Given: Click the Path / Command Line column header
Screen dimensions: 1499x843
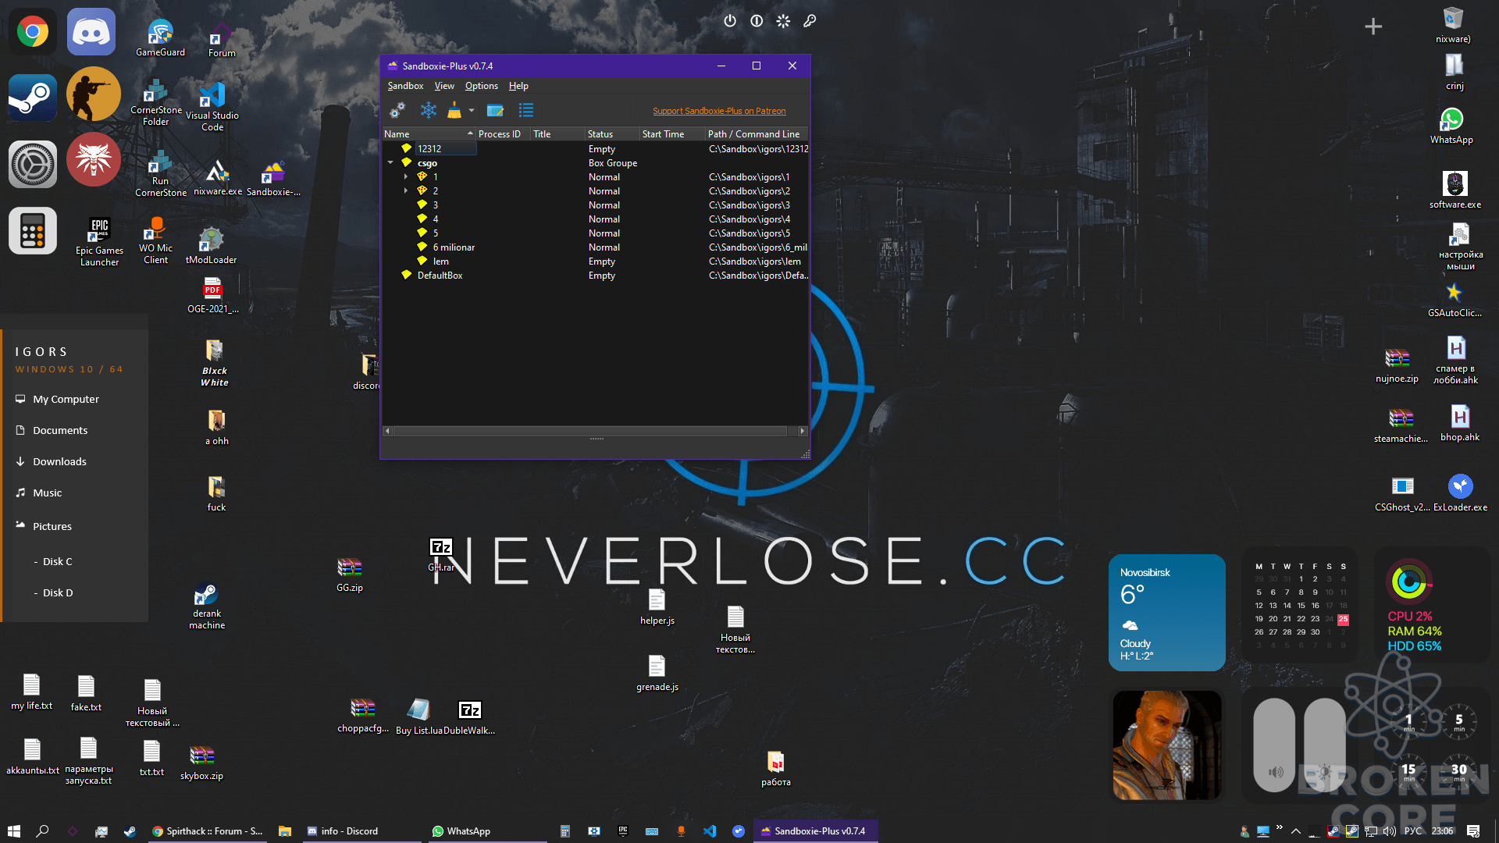Looking at the screenshot, I should pos(757,134).
